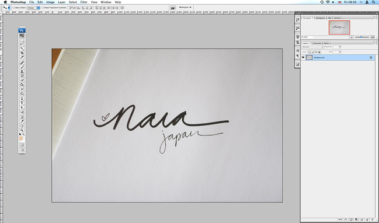Screen dimensions: 379x223
Task: Open the Fill slider arrow
Action: 340,52
